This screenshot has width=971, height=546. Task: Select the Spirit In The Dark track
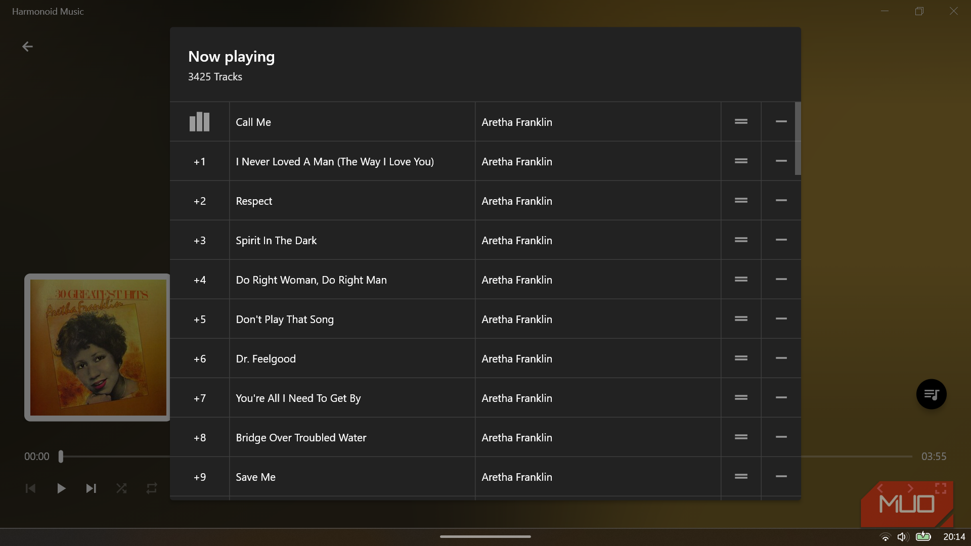pyautogui.click(x=276, y=241)
